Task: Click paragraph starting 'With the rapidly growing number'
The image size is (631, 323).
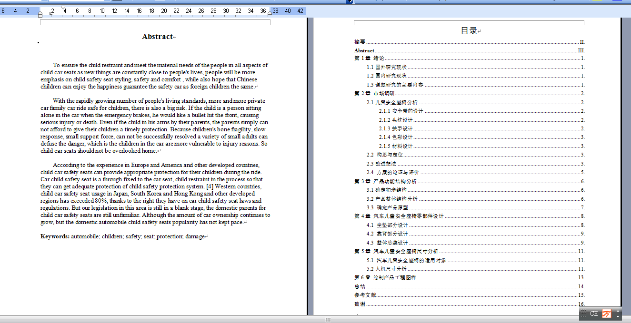Action: tap(154, 126)
